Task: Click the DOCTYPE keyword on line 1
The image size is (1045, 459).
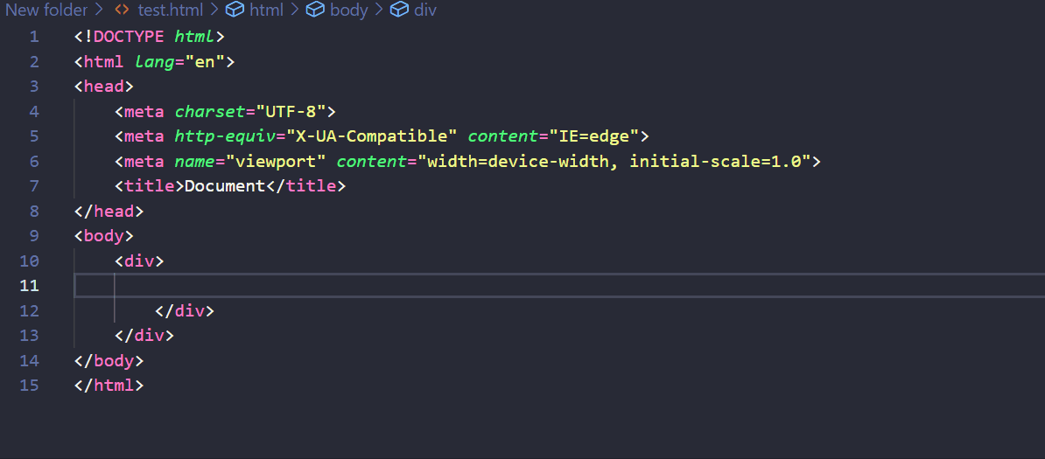Action: 129,37
